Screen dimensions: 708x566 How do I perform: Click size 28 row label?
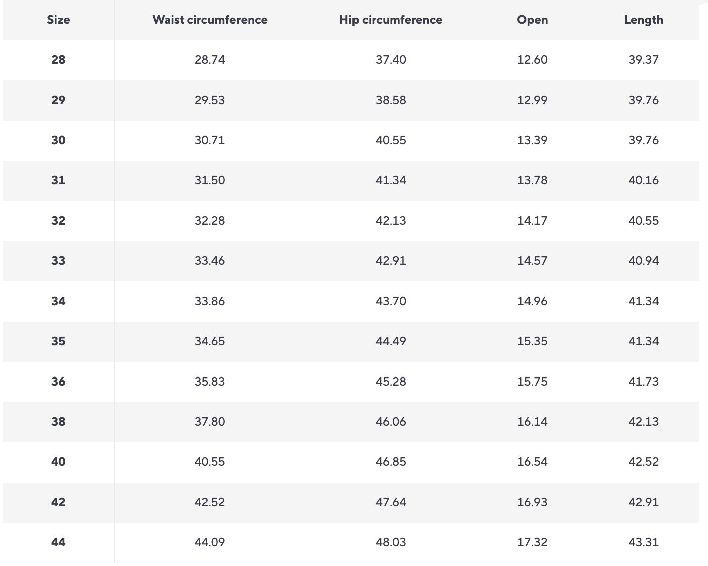58,60
